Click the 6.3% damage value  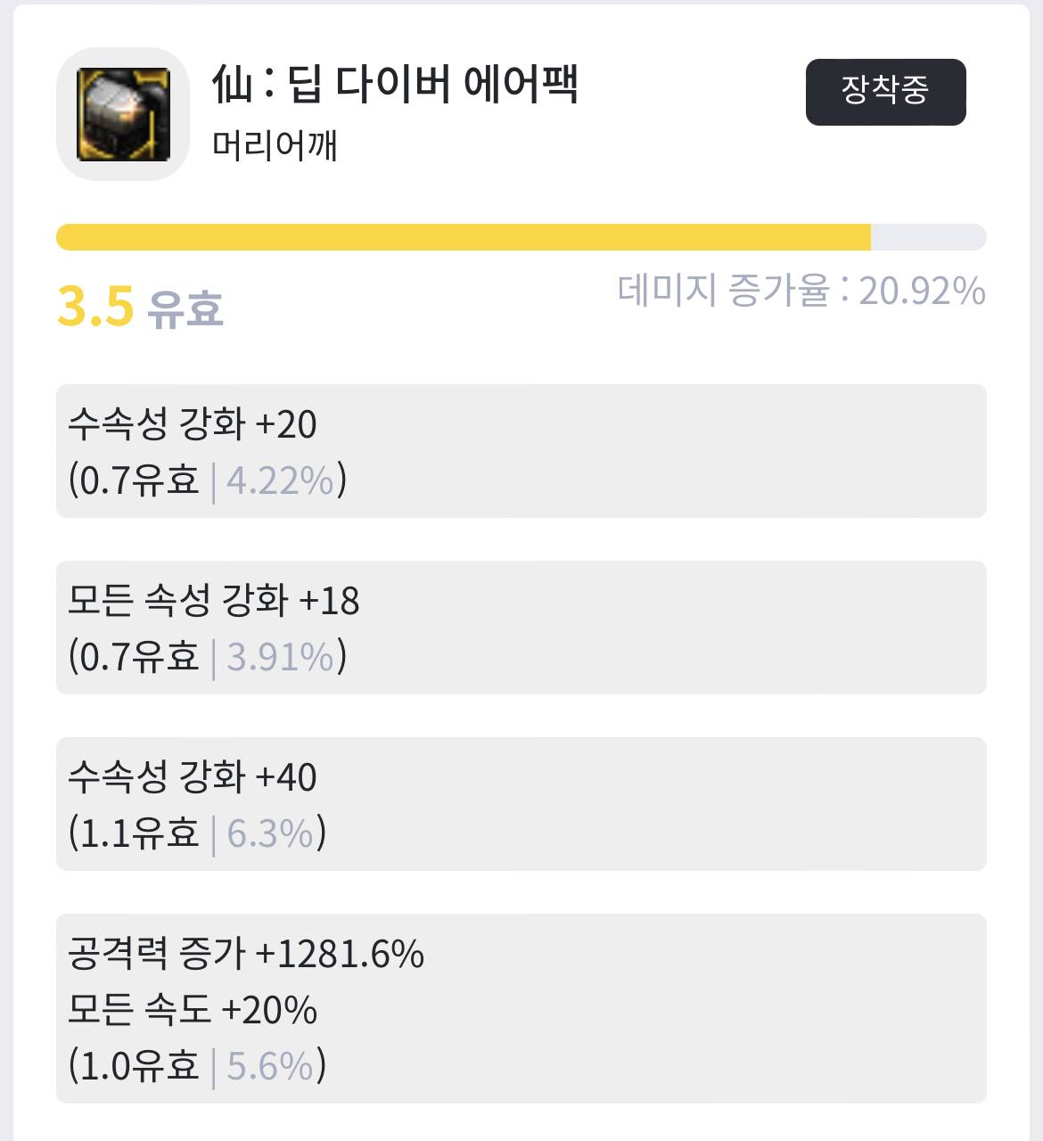tap(270, 833)
